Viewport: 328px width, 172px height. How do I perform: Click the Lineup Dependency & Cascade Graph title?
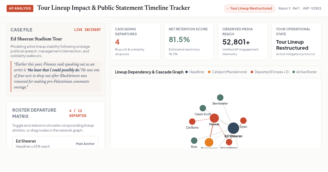point(149,72)
